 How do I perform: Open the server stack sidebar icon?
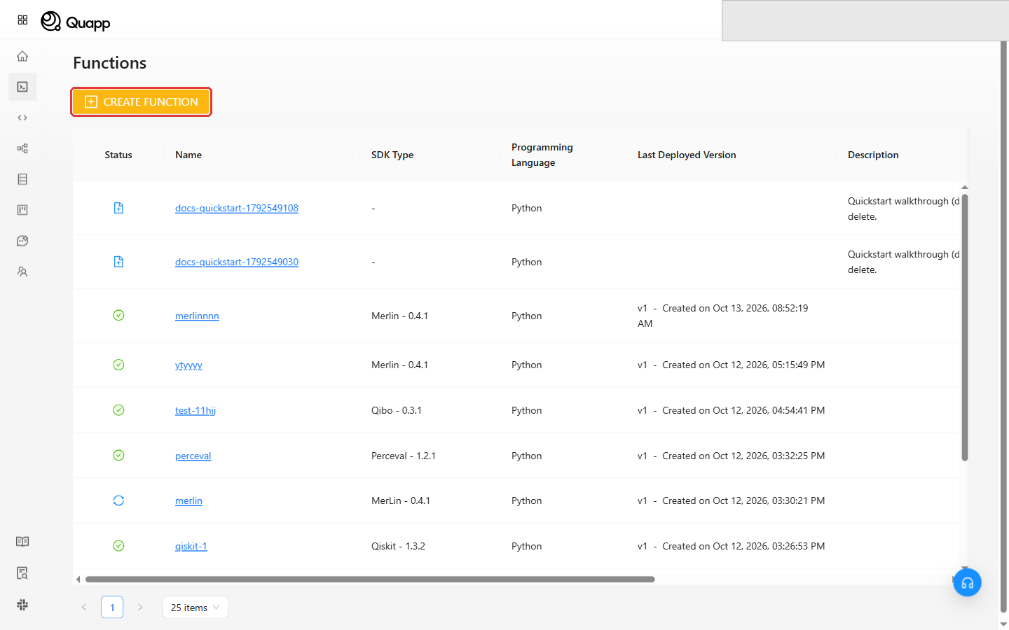click(x=22, y=179)
